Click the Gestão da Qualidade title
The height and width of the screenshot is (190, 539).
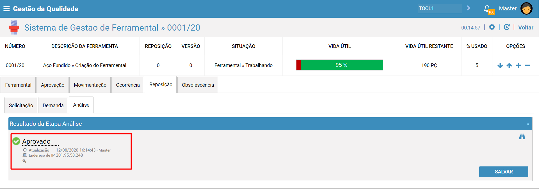(46, 9)
